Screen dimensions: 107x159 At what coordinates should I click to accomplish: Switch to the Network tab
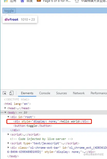[x=79, y=93]
